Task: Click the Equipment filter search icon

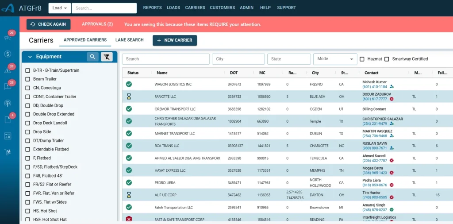Action: click(92, 57)
